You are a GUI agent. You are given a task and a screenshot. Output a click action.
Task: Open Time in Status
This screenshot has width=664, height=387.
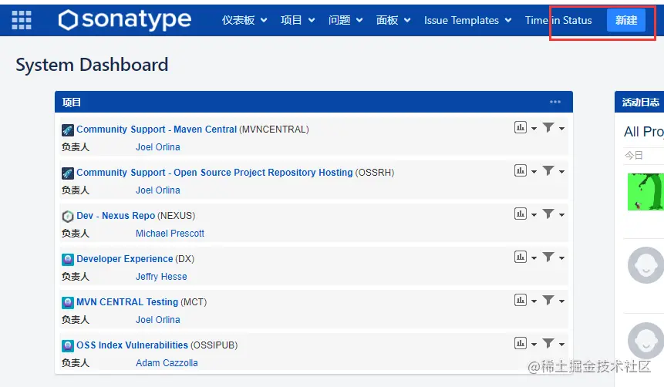coord(558,20)
